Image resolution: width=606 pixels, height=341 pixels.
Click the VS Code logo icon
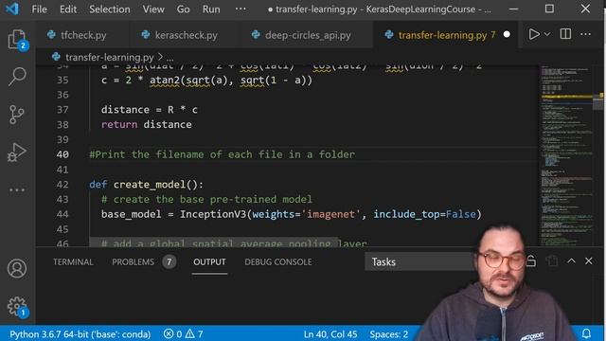click(12, 9)
